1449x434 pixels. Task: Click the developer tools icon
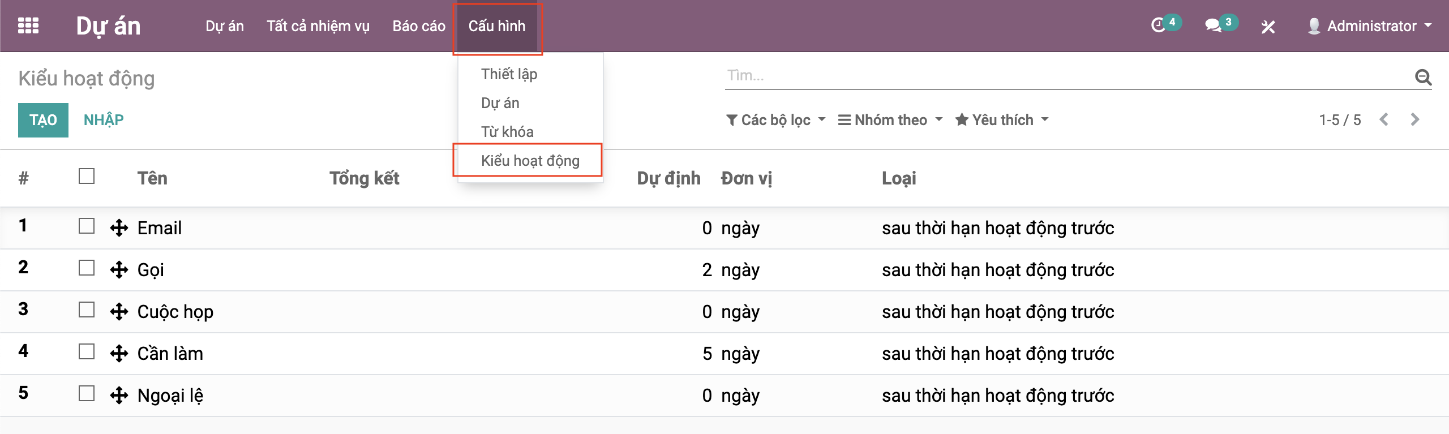point(1268,27)
